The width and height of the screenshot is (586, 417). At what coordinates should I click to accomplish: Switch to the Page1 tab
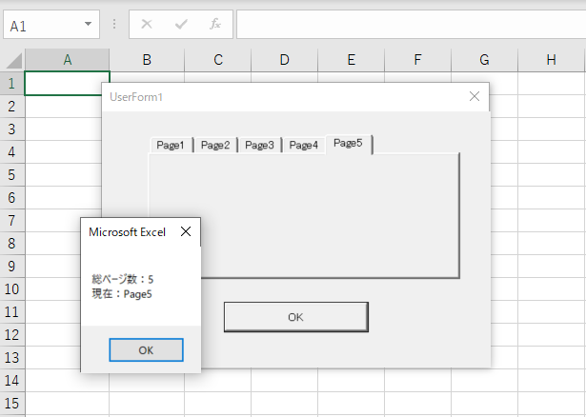tap(171, 145)
